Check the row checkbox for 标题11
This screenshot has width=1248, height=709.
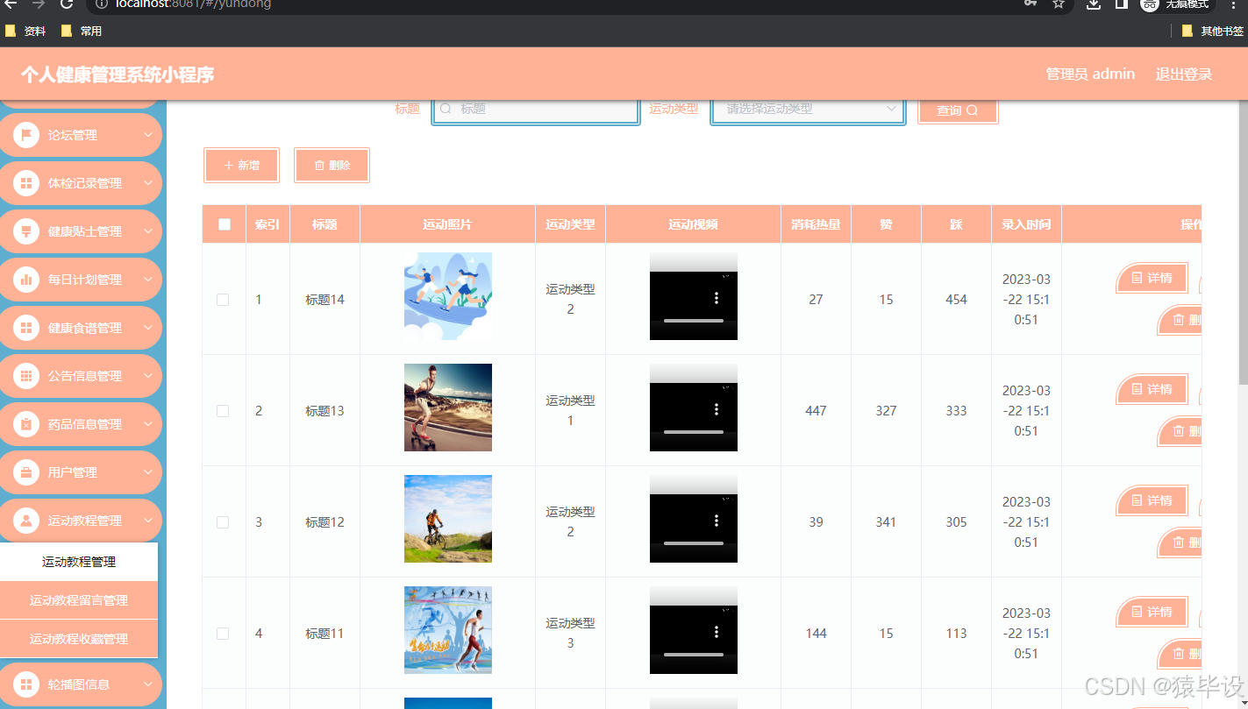[x=223, y=634]
